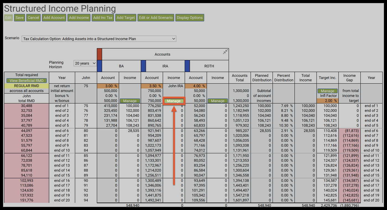Click the red color swatch beside Accounts

100,54
